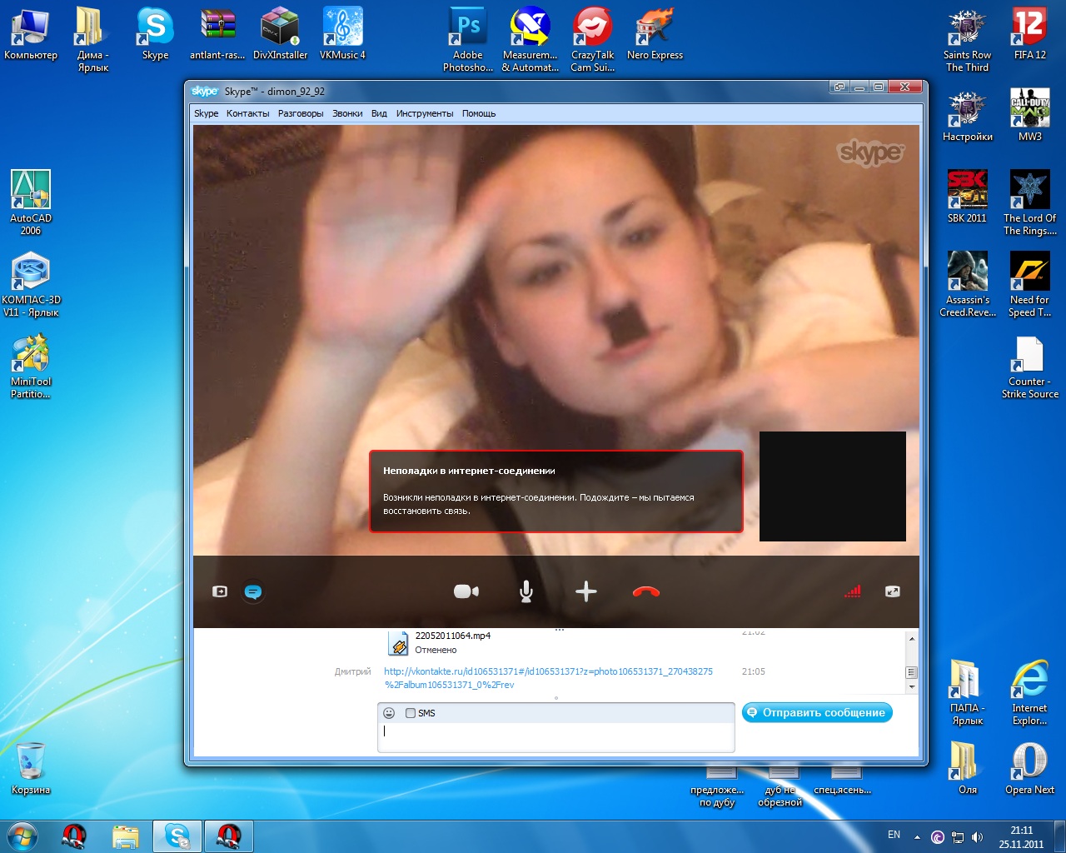Open the volume icon in system tray
This screenshot has width=1066, height=853.
tap(977, 836)
